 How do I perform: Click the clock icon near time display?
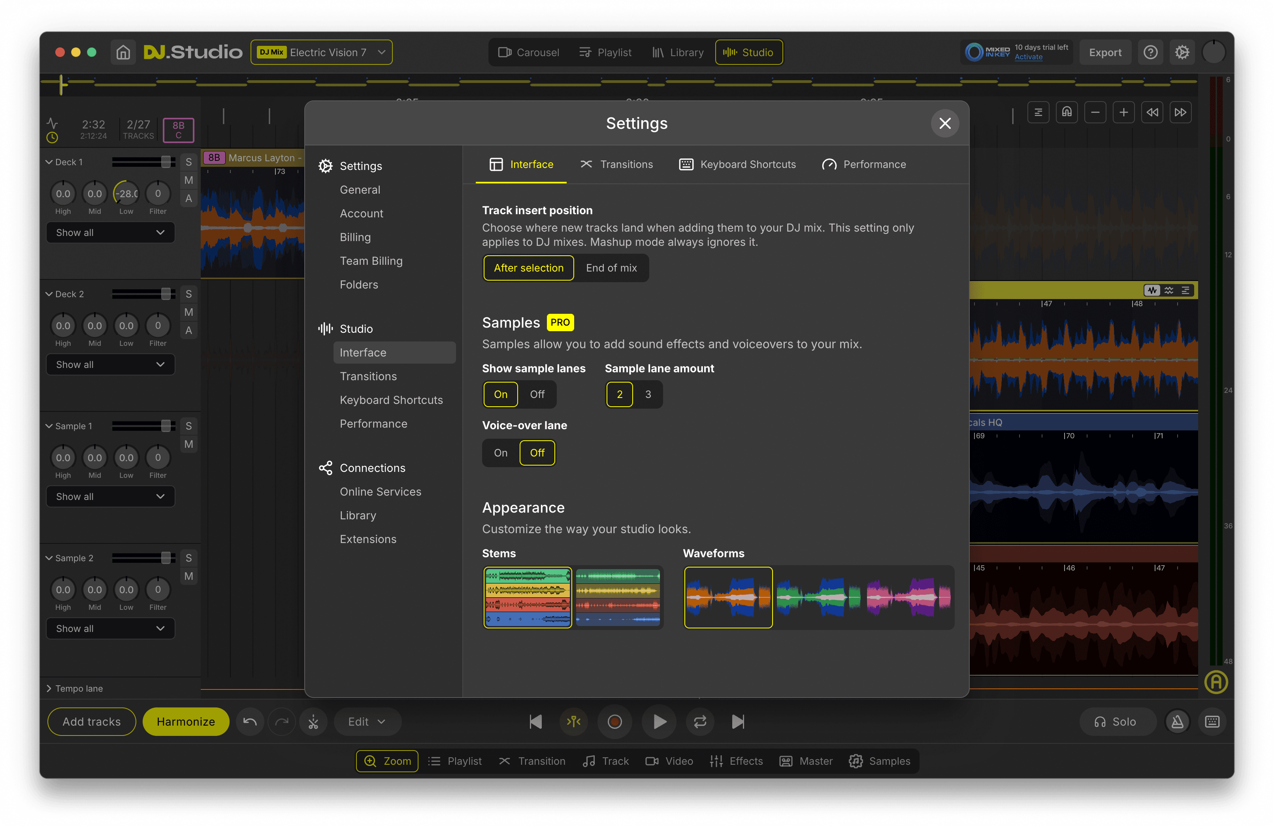coord(52,137)
